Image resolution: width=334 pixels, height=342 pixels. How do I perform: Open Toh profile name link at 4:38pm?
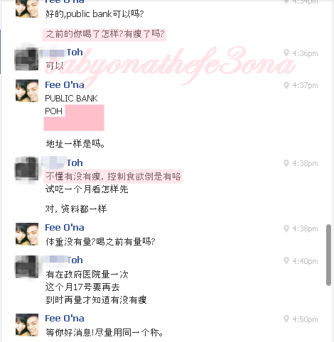pyautogui.click(x=75, y=162)
